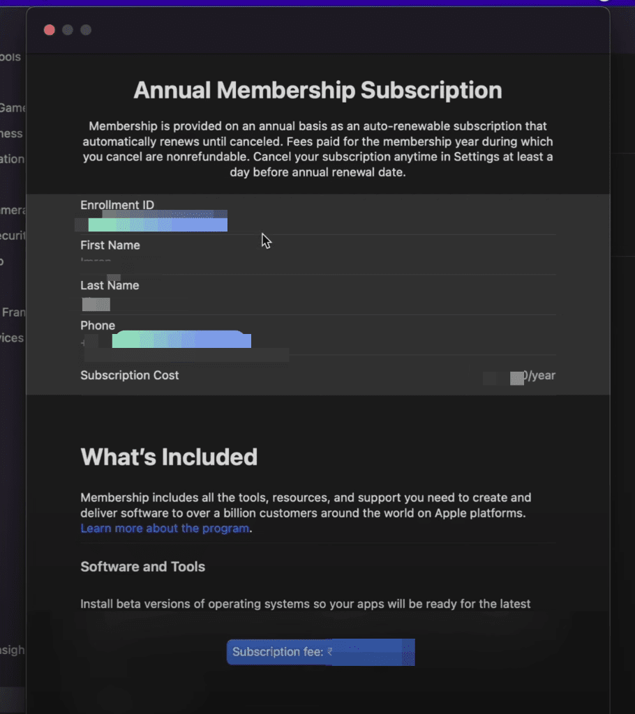Click the '/year' subscription cost value
Viewport: 635px width, 714px height.
539,375
